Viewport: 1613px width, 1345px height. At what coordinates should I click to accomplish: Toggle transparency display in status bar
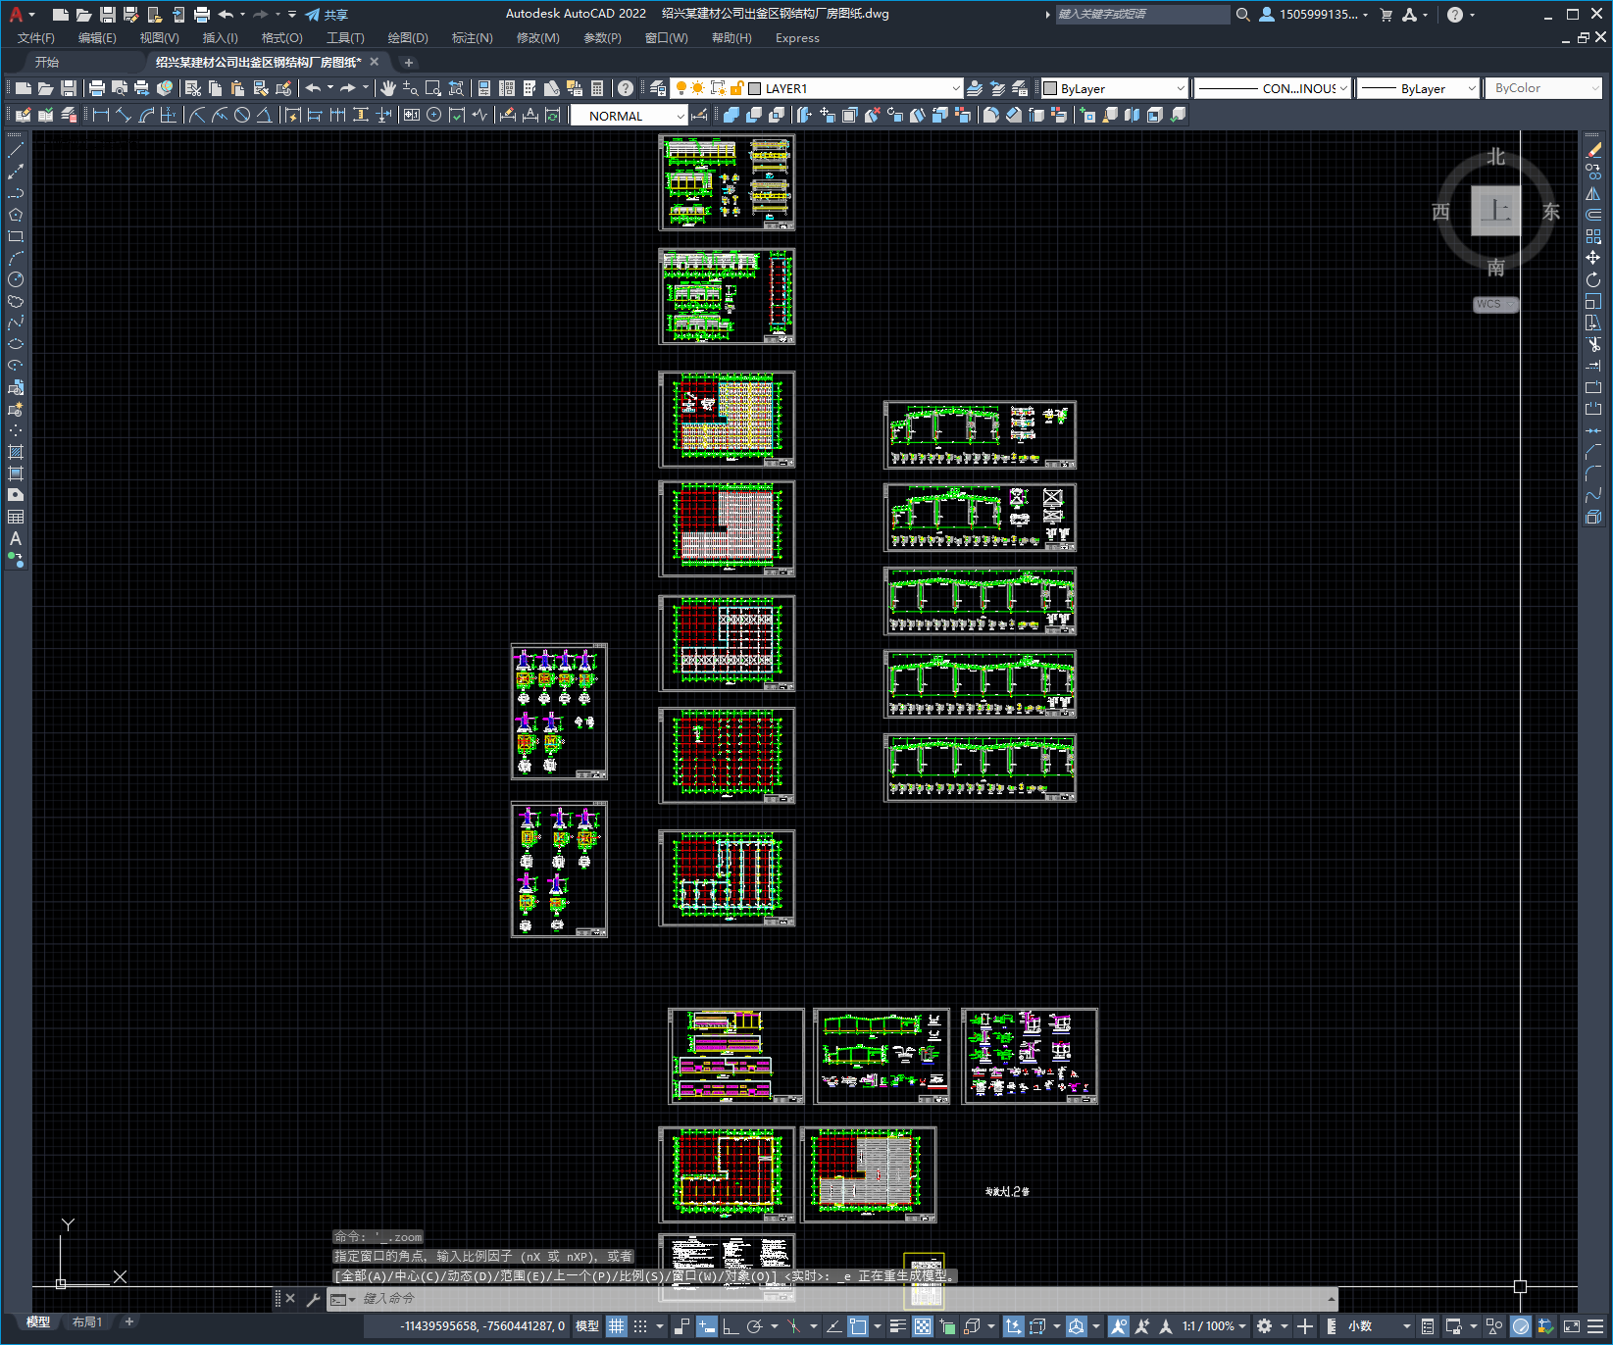tap(923, 1326)
